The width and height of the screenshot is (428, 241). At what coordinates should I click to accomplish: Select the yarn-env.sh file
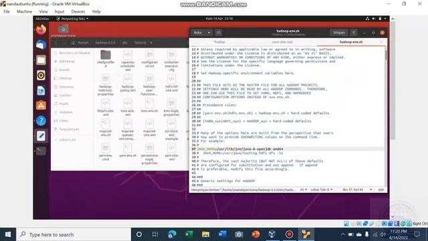click(x=128, y=150)
